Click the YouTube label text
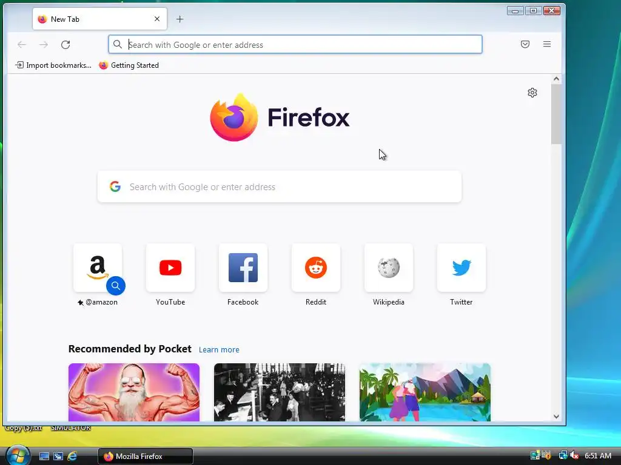Viewport: 621px width, 465px height. [x=170, y=302]
